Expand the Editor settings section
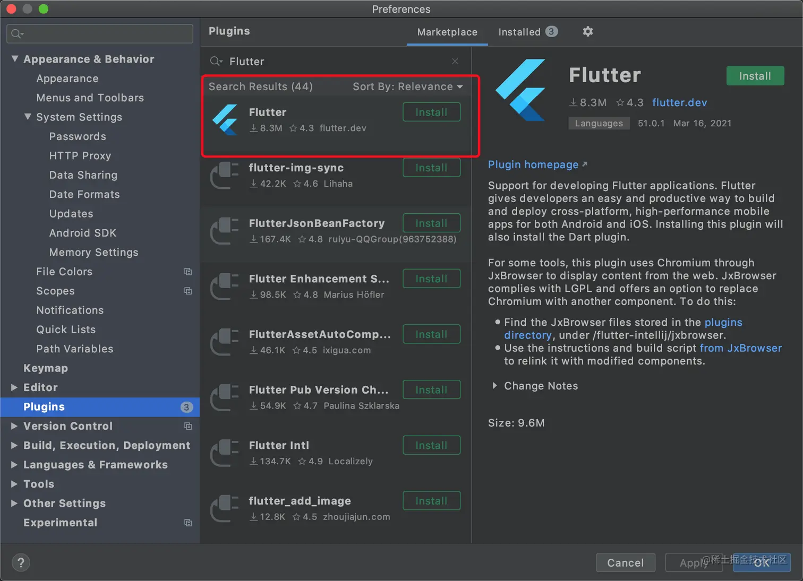Screen dimensions: 803x581 click(14, 387)
